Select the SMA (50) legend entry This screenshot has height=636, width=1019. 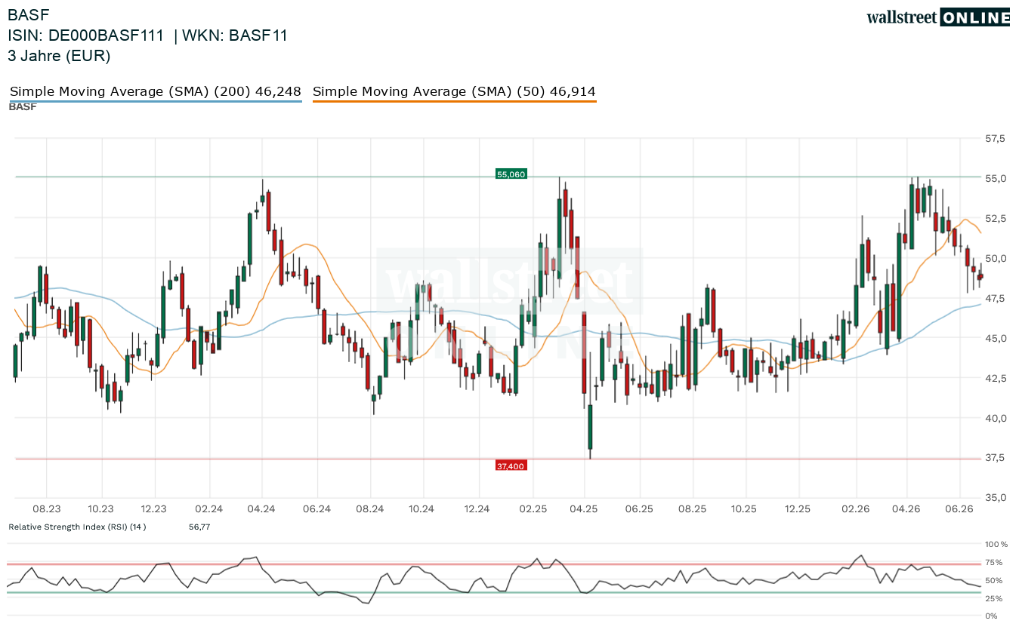coord(454,92)
